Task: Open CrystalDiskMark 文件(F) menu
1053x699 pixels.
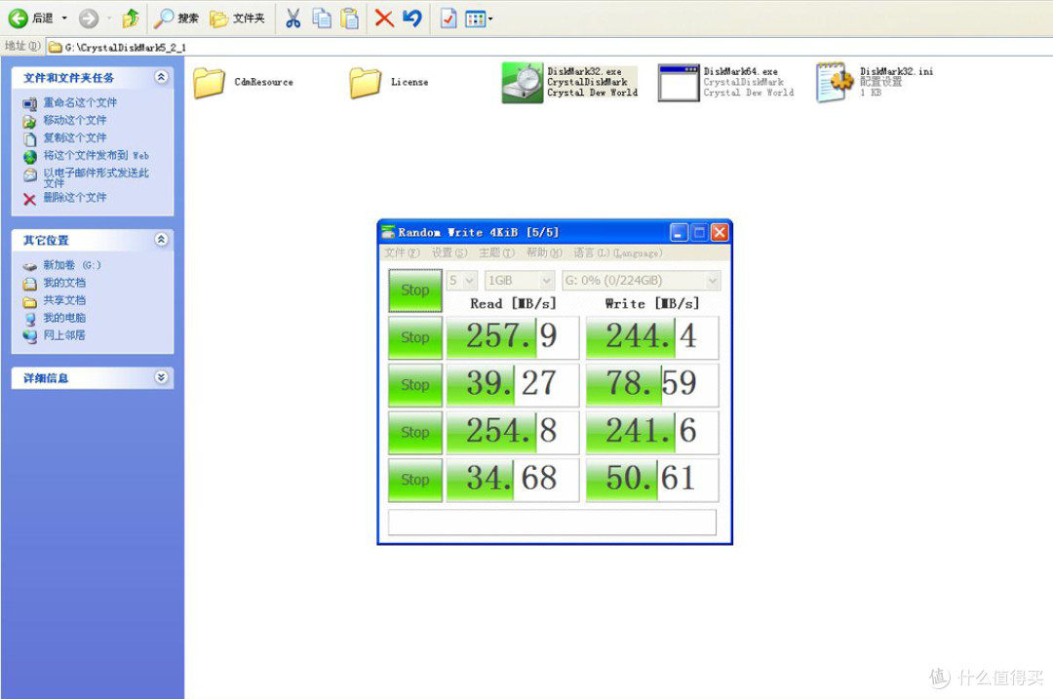Action: point(402,252)
